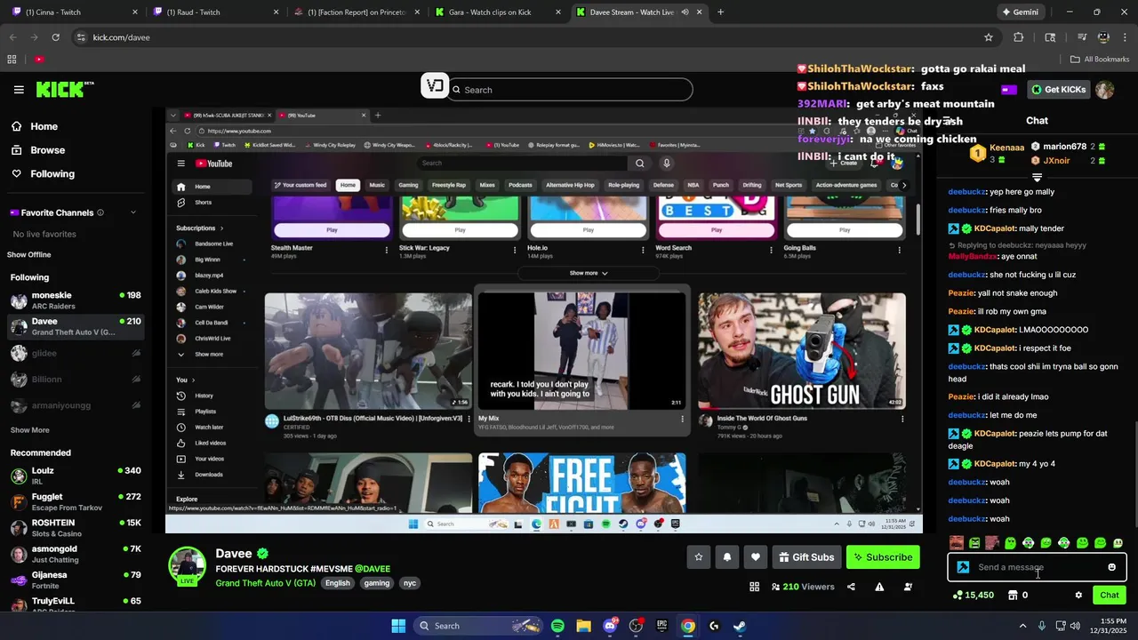
Task: Open chat settings gear icon
Action: pos(1078,596)
